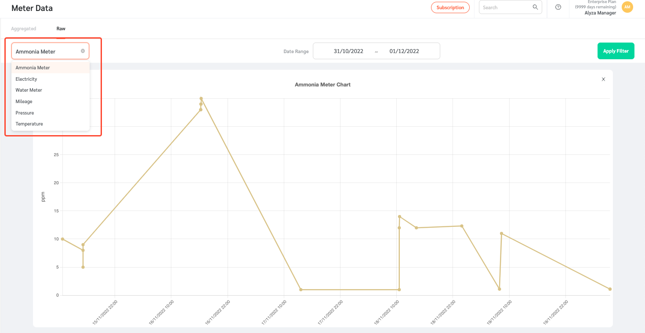Select Electricity from the meter dropdown

tap(26, 79)
